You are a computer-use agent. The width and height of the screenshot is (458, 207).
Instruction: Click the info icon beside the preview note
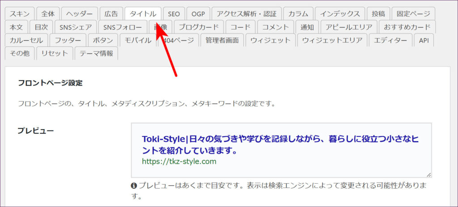pyautogui.click(x=134, y=186)
